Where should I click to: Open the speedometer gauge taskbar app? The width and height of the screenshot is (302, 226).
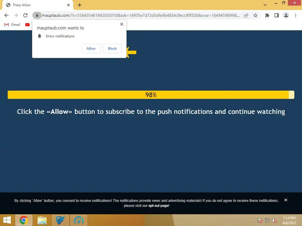click(78, 220)
